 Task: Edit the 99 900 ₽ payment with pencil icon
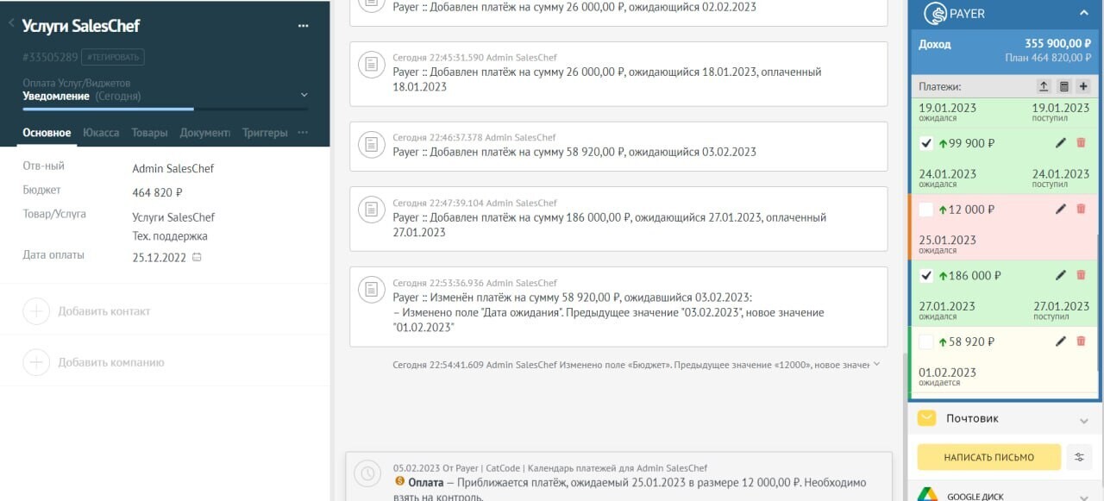coord(1061,143)
